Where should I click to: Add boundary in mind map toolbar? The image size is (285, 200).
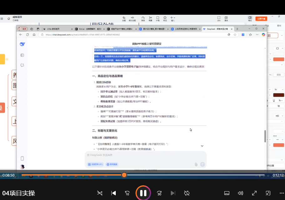pyautogui.click(x=158, y=18)
